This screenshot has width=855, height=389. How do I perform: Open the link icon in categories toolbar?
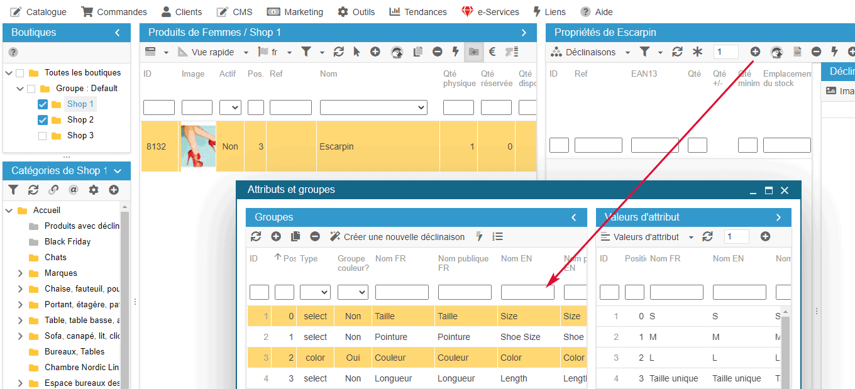[53, 190]
